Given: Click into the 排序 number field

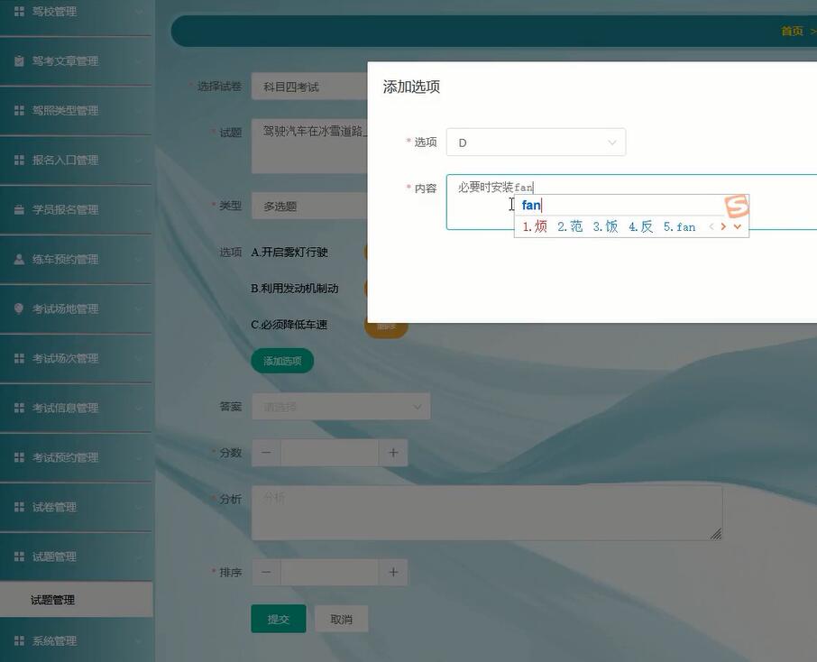Looking at the screenshot, I should click(329, 573).
